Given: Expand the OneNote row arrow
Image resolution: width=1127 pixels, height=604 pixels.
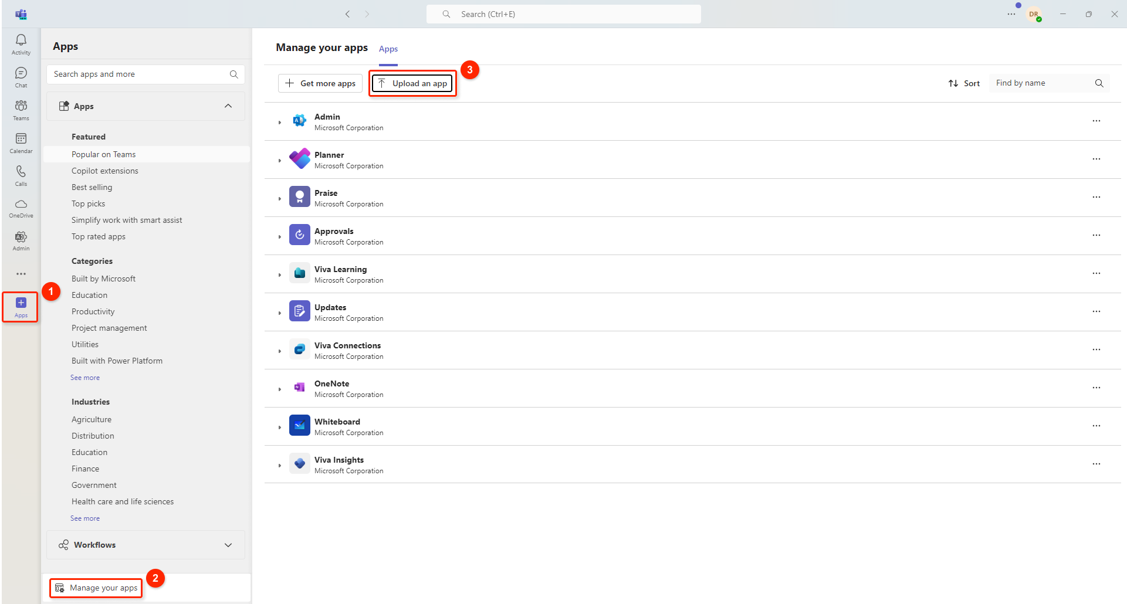Looking at the screenshot, I should pyautogui.click(x=280, y=389).
